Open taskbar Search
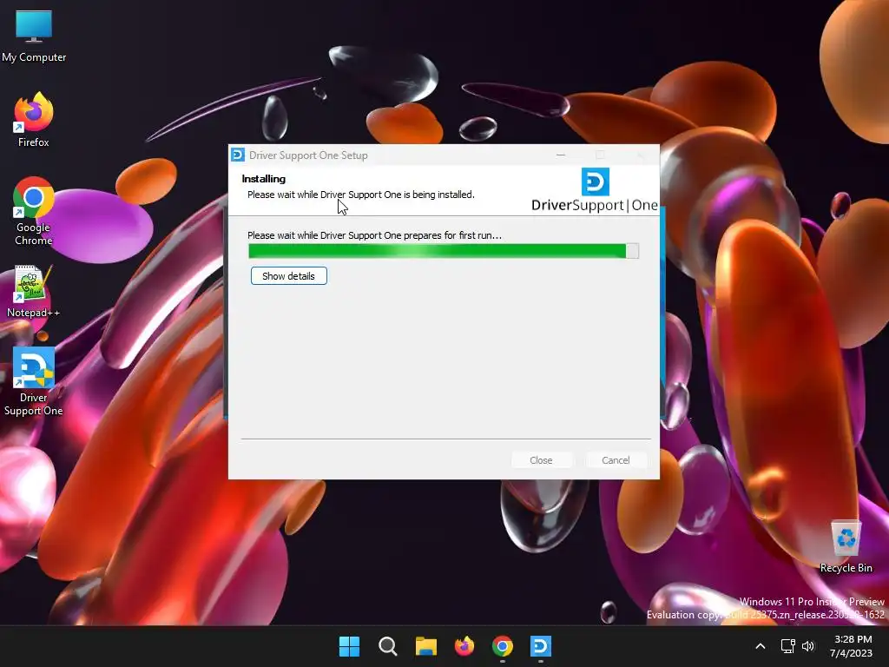This screenshot has width=889, height=667. (x=388, y=646)
